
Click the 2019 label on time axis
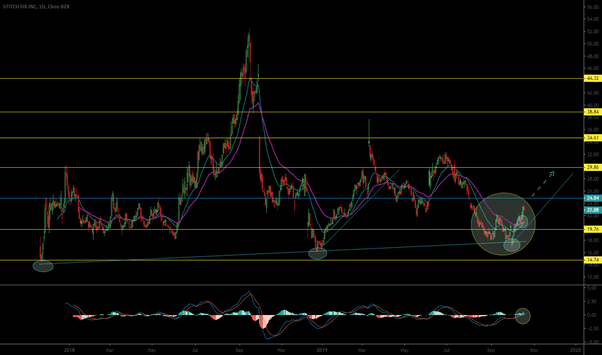(322, 350)
